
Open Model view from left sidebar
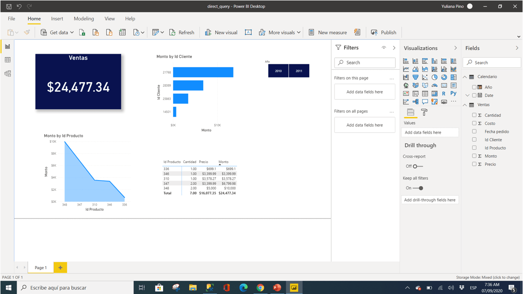pyautogui.click(x=7, y=73)
